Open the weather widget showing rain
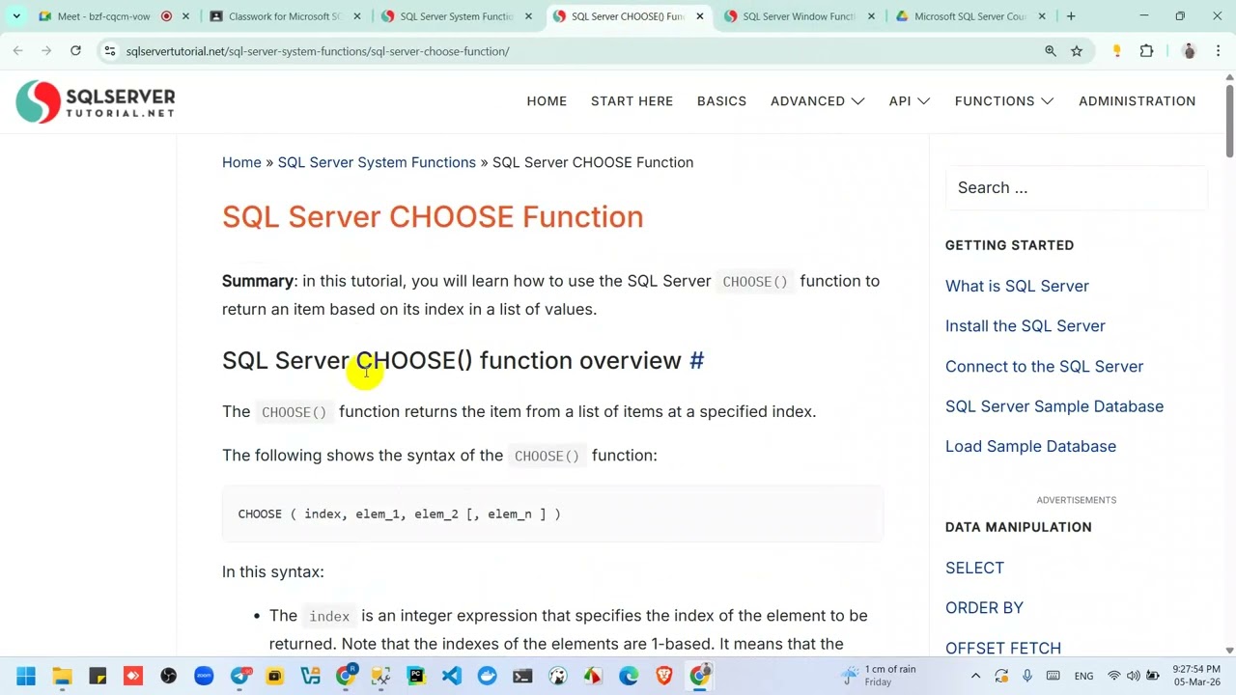 [878, 675]
